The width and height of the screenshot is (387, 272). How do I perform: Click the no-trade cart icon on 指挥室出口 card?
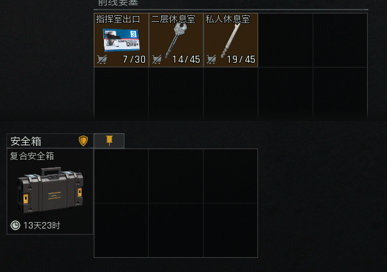[x=102, y=60]
